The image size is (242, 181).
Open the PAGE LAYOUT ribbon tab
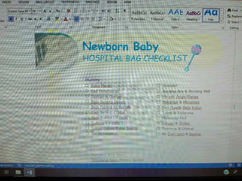[x=45, y=2]
